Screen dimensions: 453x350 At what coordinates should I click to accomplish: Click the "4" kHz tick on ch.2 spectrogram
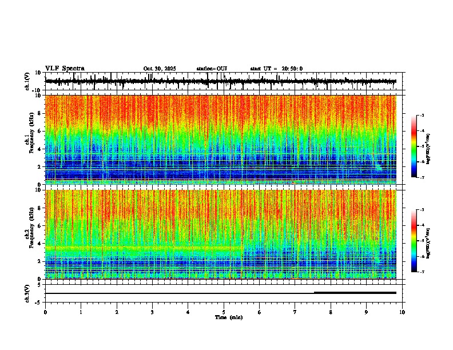click(40, 244)
